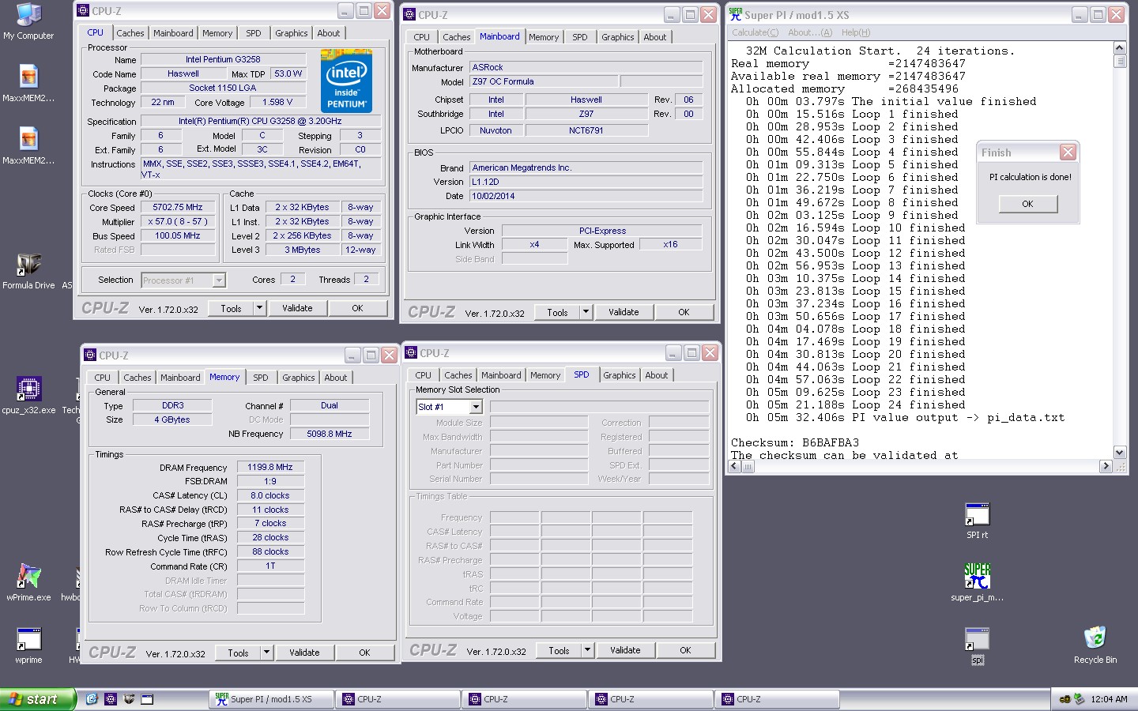Click Validate in CPU-Z SPD window

tap(625, 650)
